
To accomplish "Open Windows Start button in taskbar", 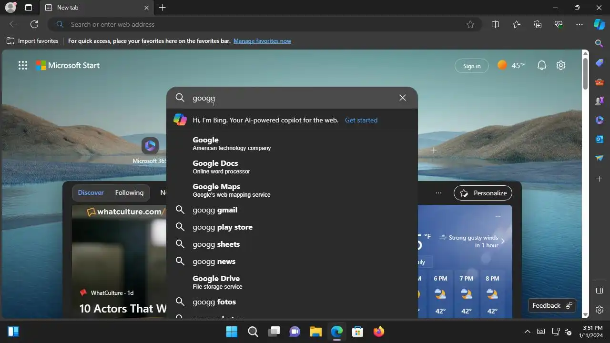I will click(x=232, y=332).
